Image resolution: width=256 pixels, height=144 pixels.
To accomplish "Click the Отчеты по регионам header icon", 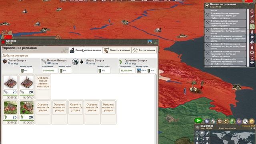I will 207,5.
